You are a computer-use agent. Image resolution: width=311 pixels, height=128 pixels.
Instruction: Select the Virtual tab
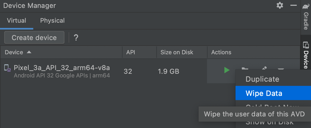[x=16, y=21]
